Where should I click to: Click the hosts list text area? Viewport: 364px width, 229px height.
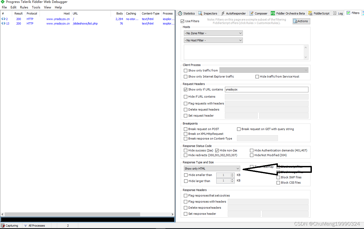coord(246,52)
